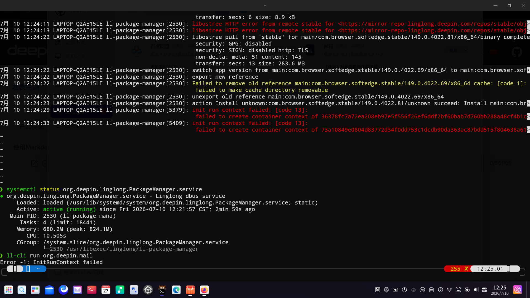Open Control Center gear icon in dock
This screenshot has height=298, width=530.
point(148,290)
